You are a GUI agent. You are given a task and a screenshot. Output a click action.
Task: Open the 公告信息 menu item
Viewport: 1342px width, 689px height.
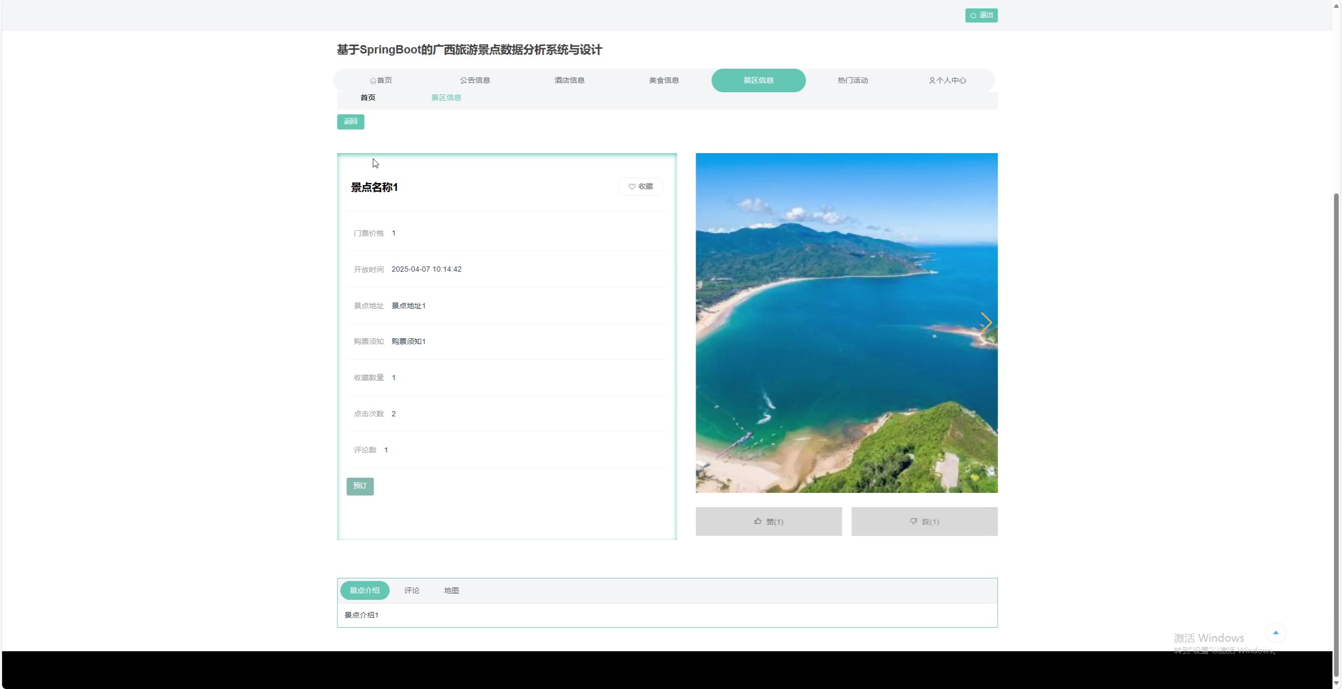click(x=475, y=80)
